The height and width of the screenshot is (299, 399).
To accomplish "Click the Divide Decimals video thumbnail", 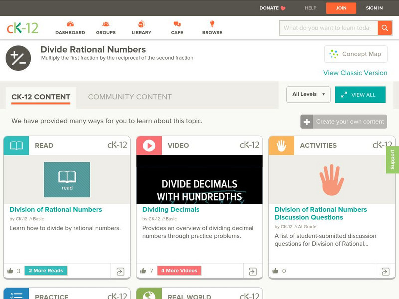I will pos(199,180).
